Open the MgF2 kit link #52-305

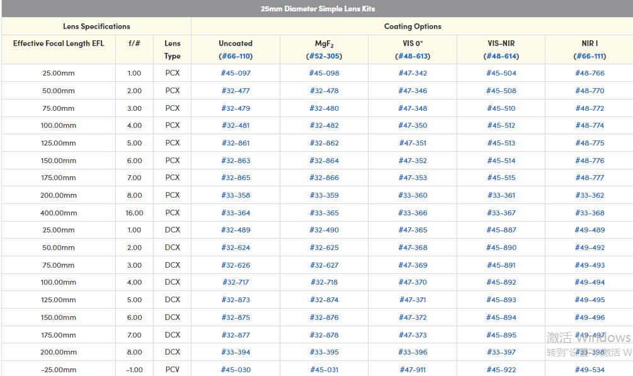324,56
